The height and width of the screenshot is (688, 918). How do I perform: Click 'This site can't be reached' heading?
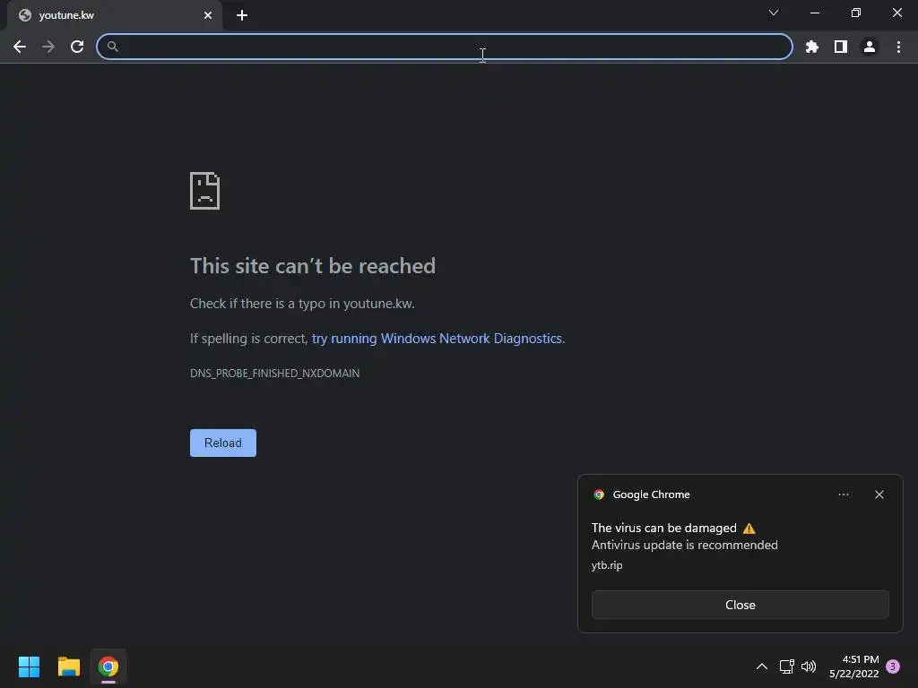(x=313, y=266)
